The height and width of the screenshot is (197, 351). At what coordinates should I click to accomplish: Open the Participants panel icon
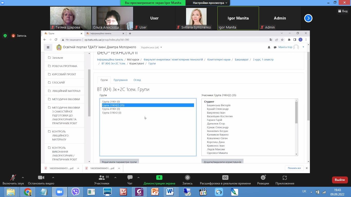(x=102, y=178)
